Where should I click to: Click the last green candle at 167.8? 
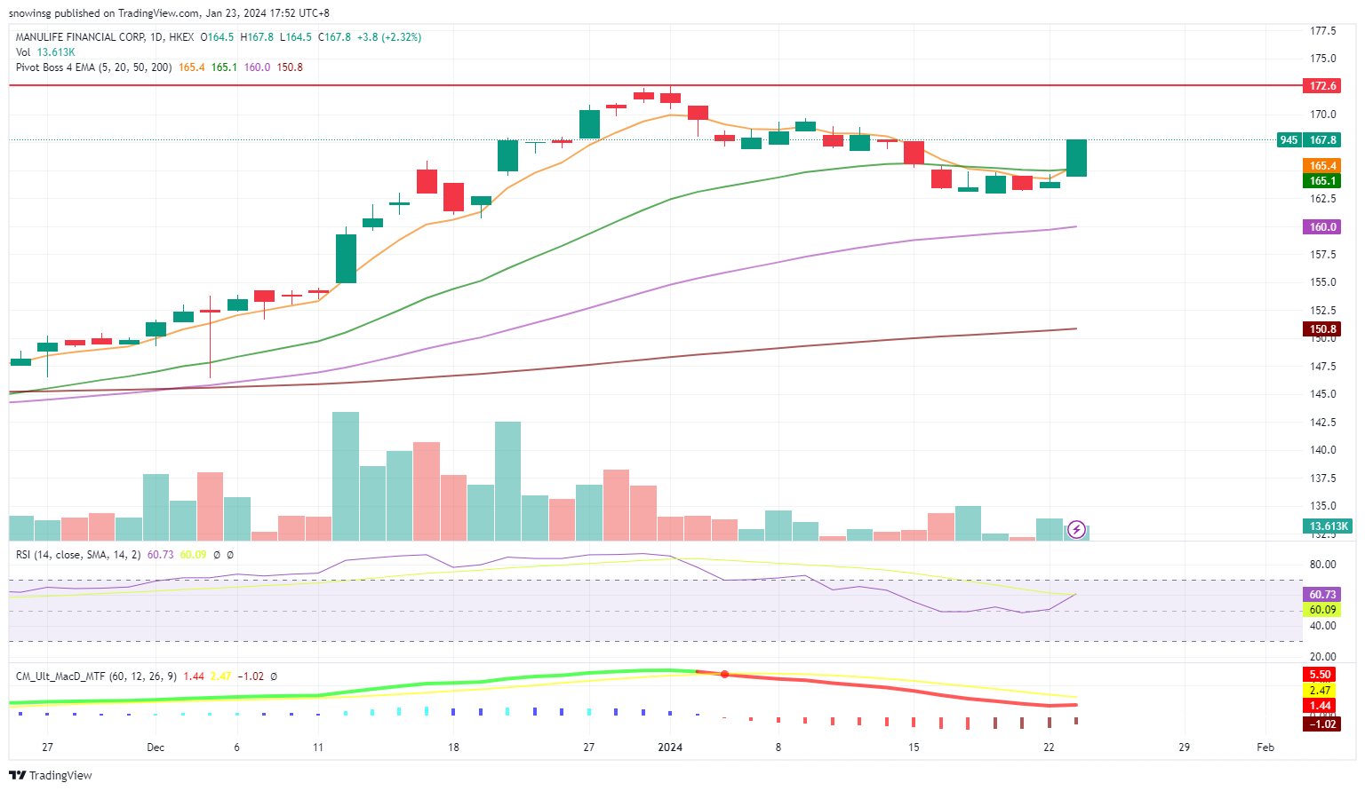[1076, 158]
